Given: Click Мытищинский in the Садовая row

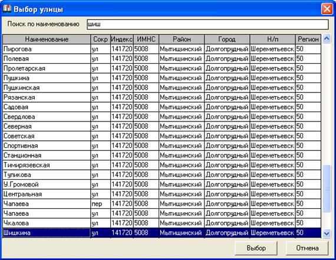Looking at the screenshot, I should point(182,107).
